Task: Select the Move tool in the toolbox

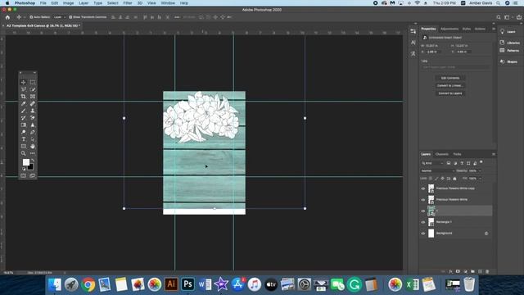Action: tap(24, 82)
